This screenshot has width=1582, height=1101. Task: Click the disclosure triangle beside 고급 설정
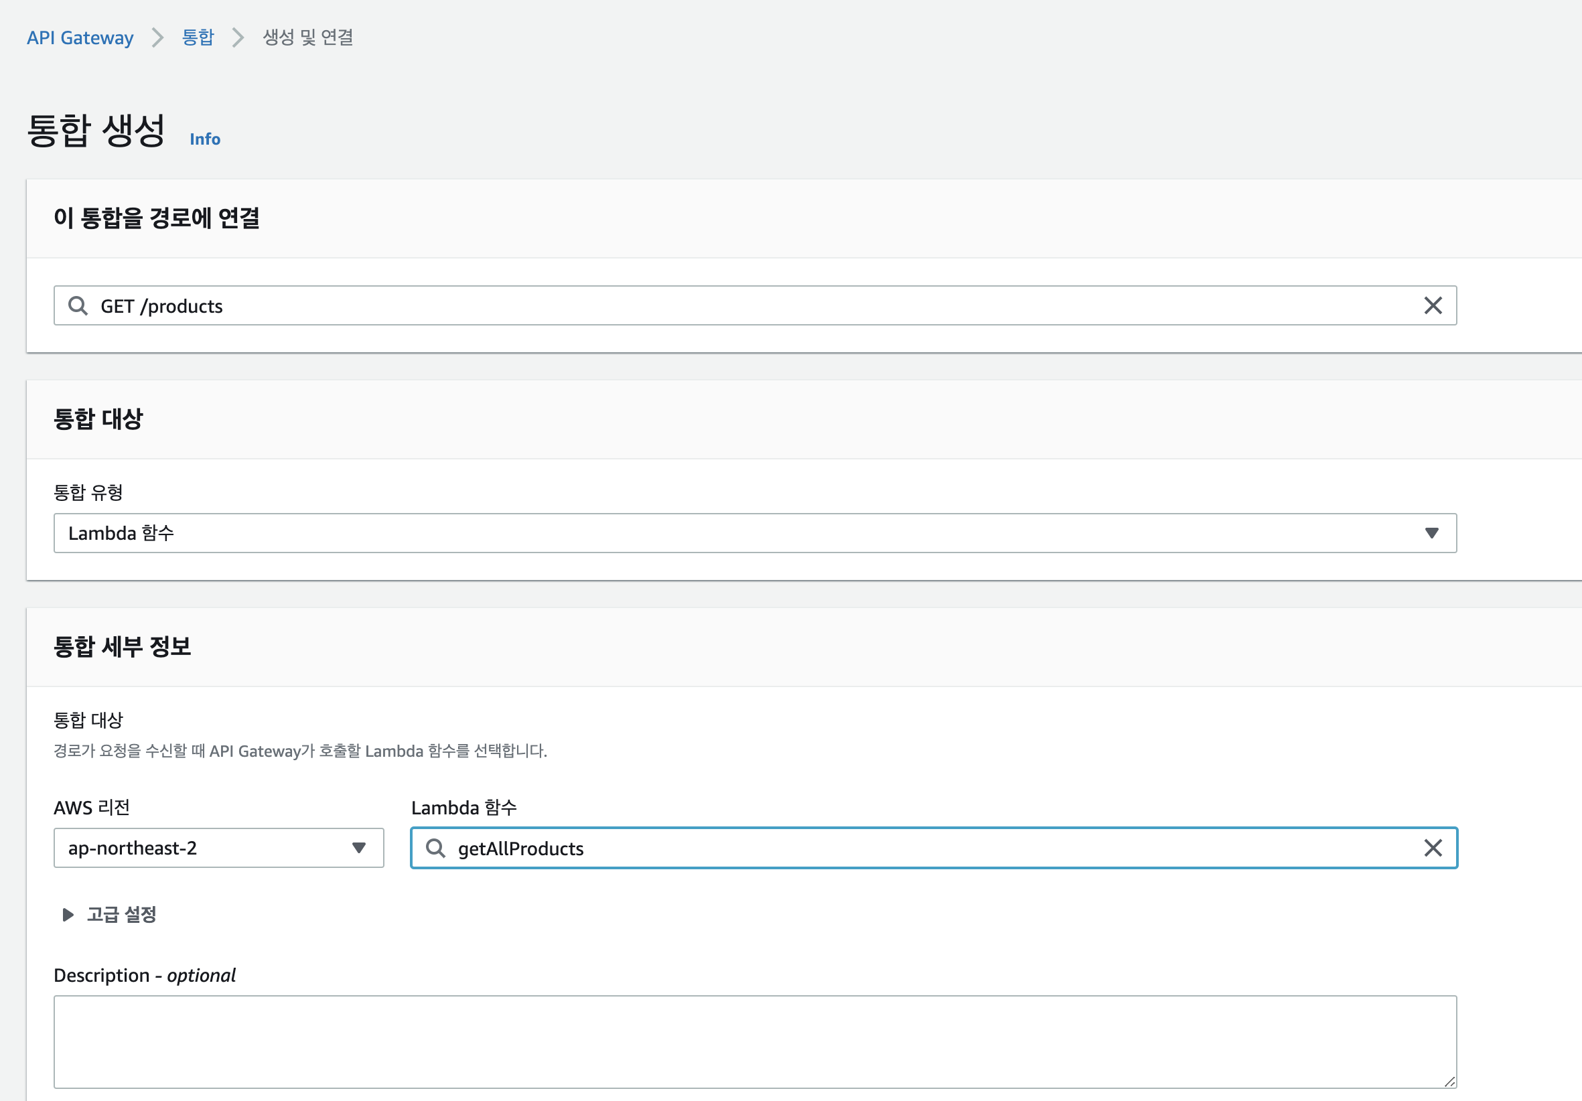(67, 915)
